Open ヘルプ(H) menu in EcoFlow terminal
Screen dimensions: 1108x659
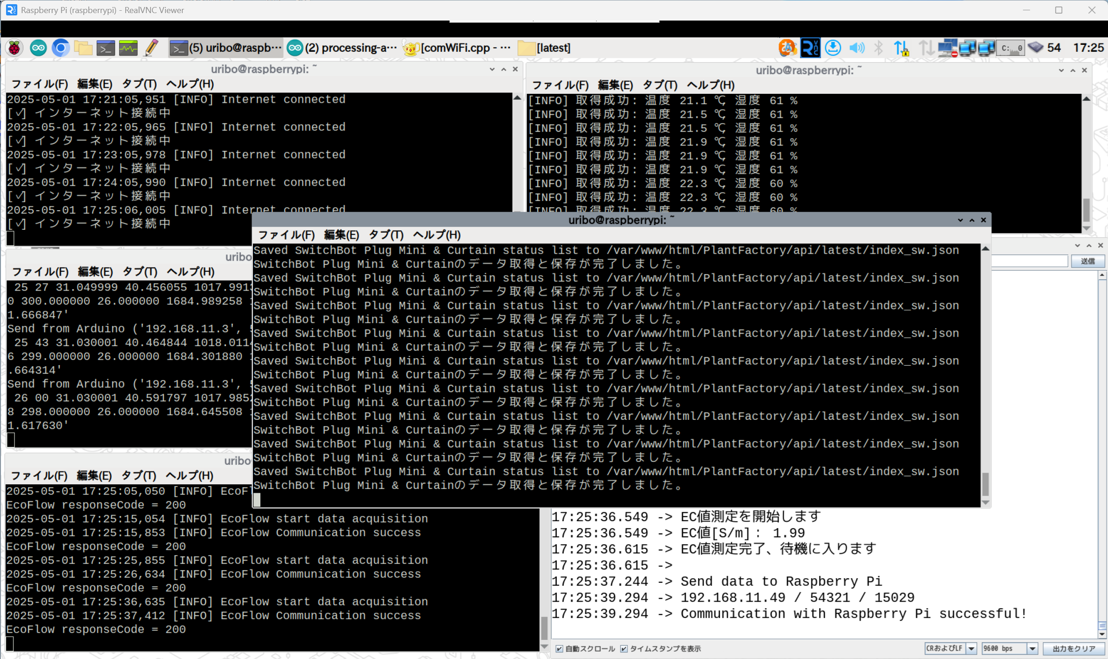coord(190,475)
